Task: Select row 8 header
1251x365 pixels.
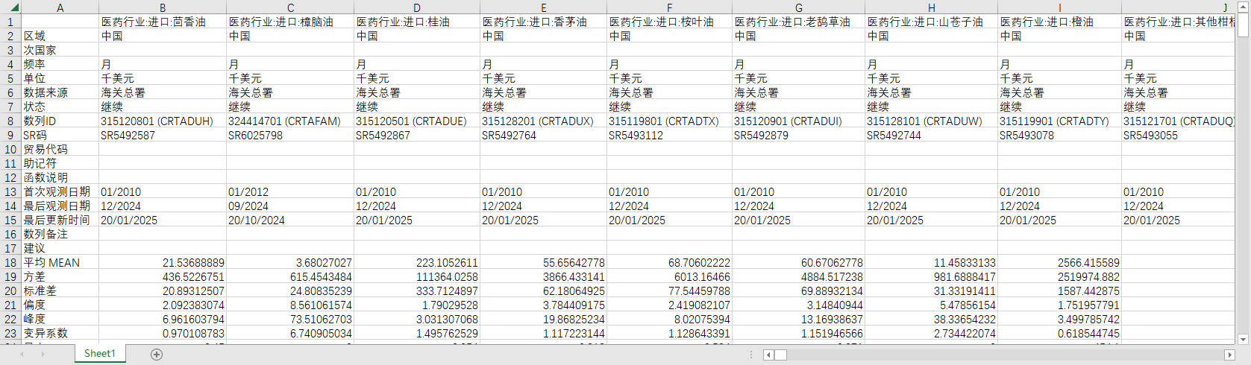Action: point(10,121)
